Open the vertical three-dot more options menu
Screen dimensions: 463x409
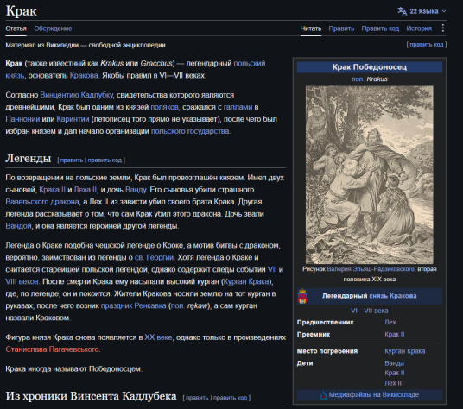tap(442, 28)
